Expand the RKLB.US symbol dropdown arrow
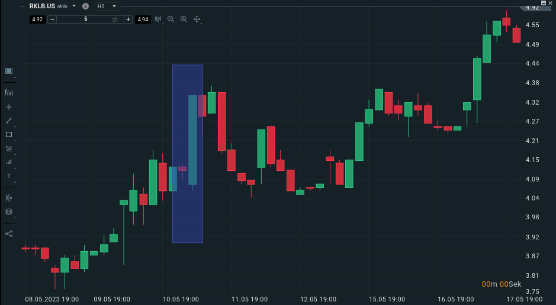Viewport: 556px width, 305px height. click(x=74, y=6)
